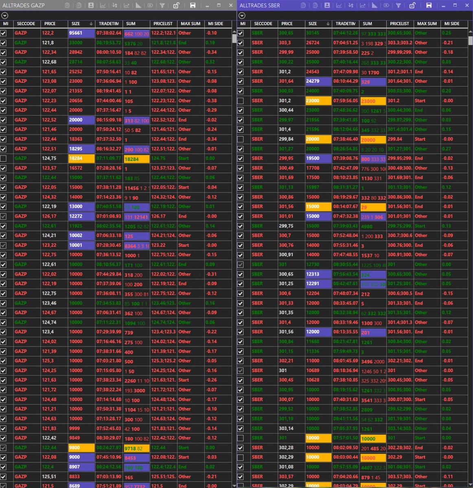The width and height of the screenshot is (473, 488).
Task: Click MI SIDE column header in SBER table
Action: (x=454, y=24)
